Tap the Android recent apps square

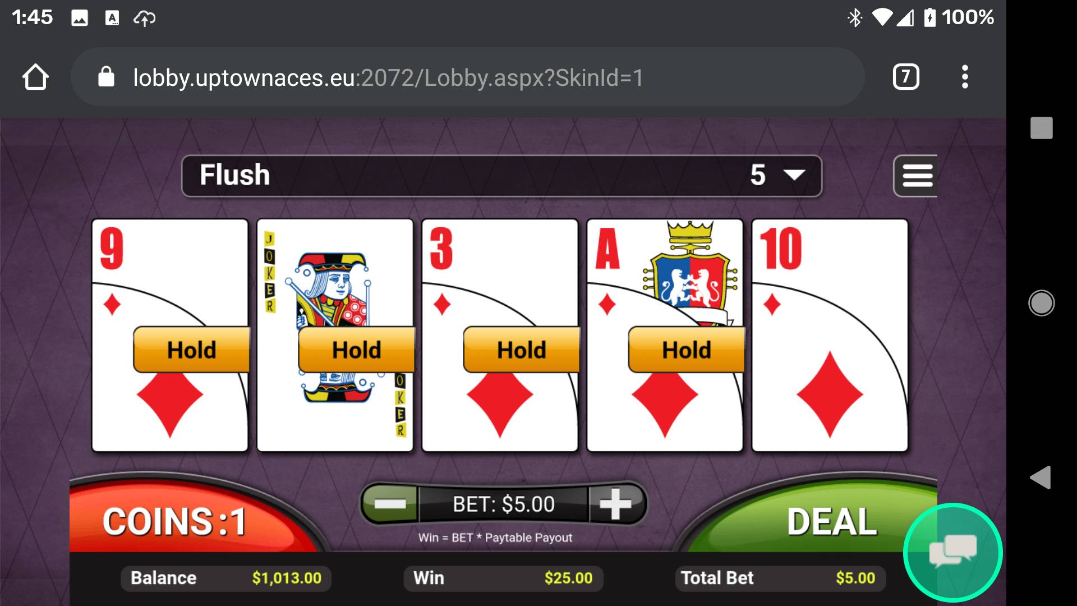[x=1041, y=128]
